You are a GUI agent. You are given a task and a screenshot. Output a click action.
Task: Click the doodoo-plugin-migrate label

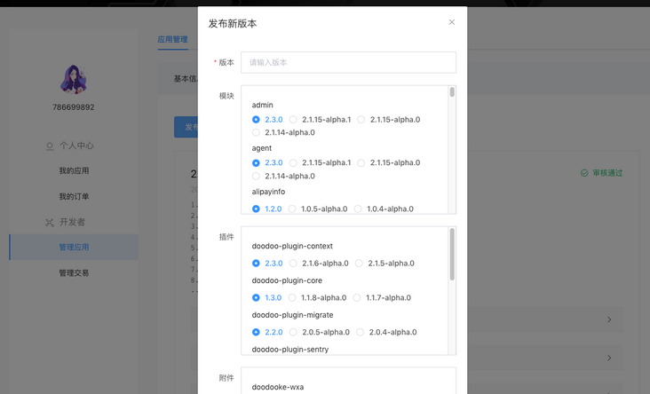293,314
